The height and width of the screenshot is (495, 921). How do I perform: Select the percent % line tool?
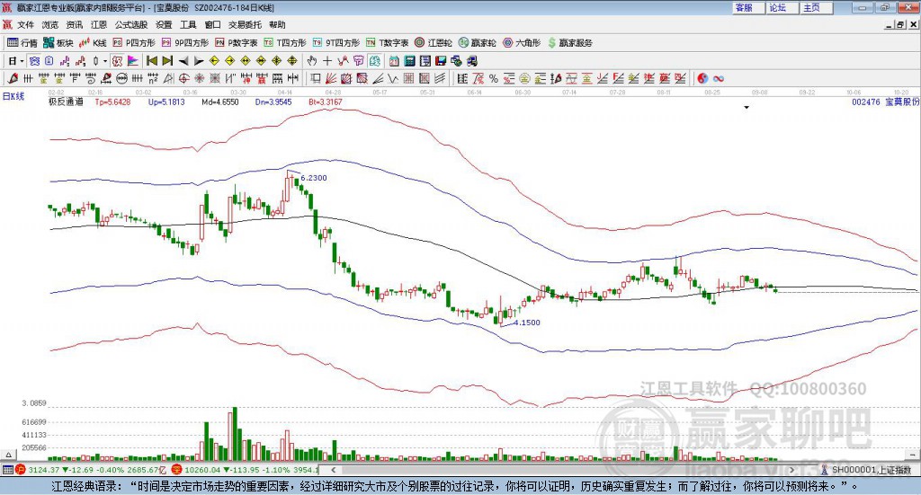[494, 78]
